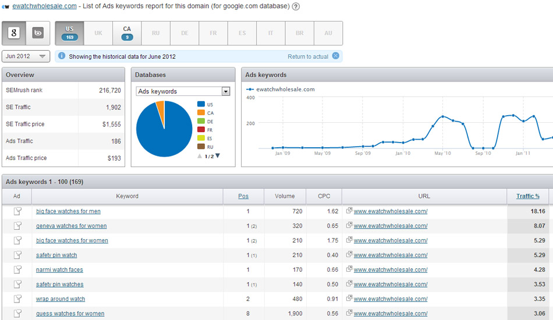Open external URL icon for safety pin watch
Screen dimensions: 553x320
[349, 255]
